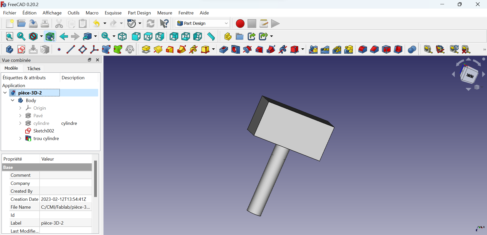Click the Pad tool
The height and width of the screenshot is (235, 487).
point(146,50)
